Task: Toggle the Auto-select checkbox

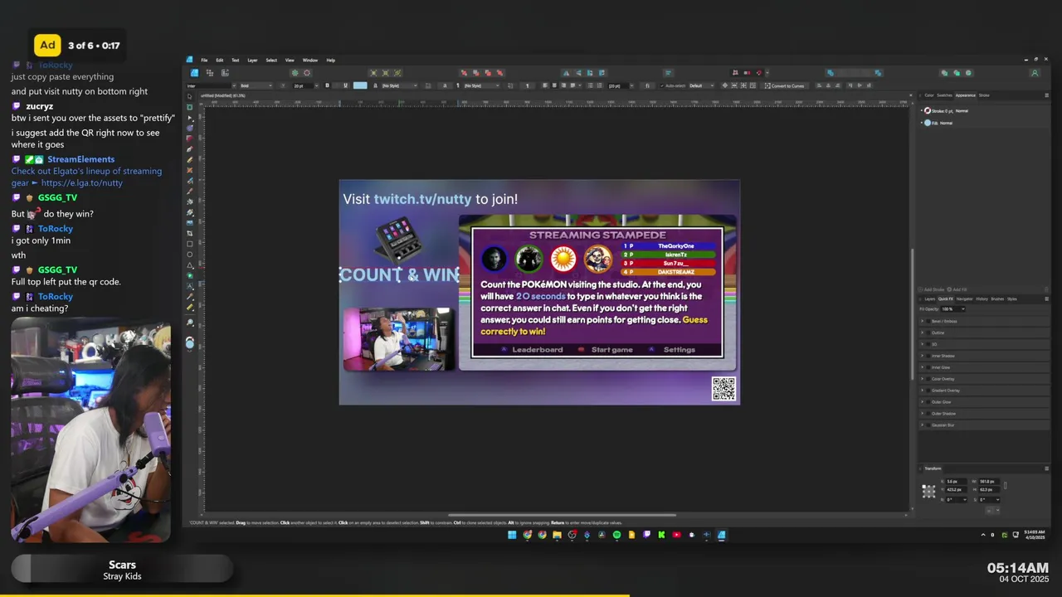Action: pos(662,85)
